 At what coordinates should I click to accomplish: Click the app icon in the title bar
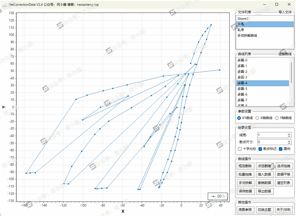pyautogui.click(x=5, y=4)
